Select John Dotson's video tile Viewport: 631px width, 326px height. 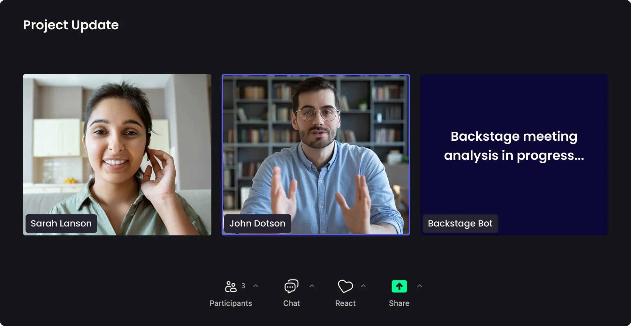pos(316,155)
